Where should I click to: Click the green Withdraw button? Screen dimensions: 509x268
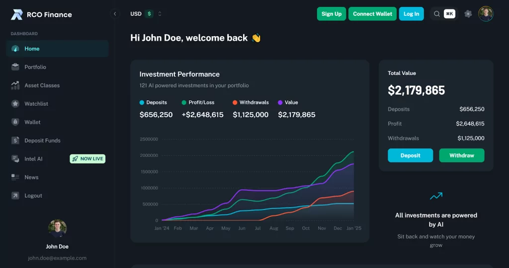tap(461, 155)
